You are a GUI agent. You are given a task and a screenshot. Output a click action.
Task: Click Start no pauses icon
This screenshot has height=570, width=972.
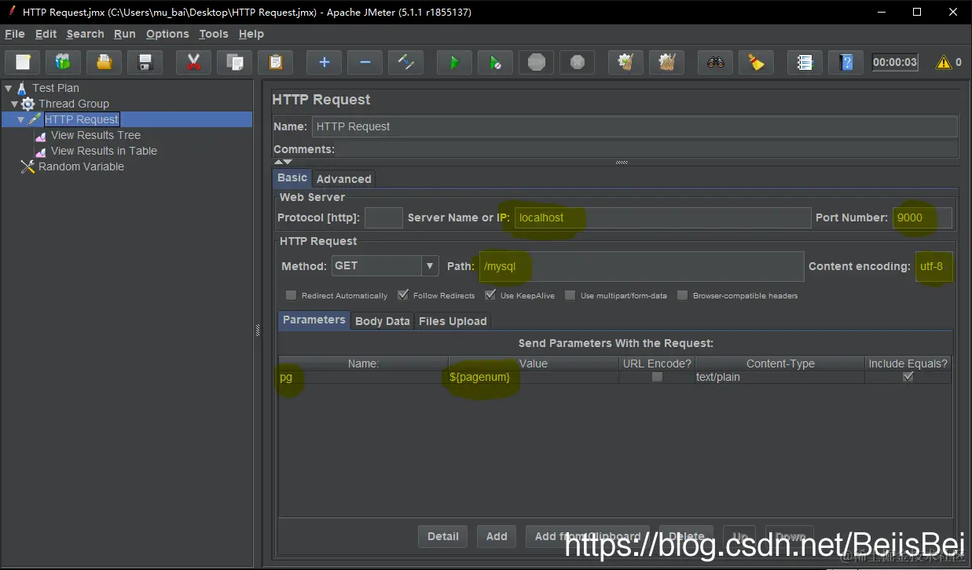[495, 62]
